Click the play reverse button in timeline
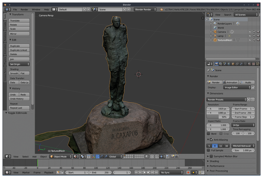 click(x=144, y=172)
